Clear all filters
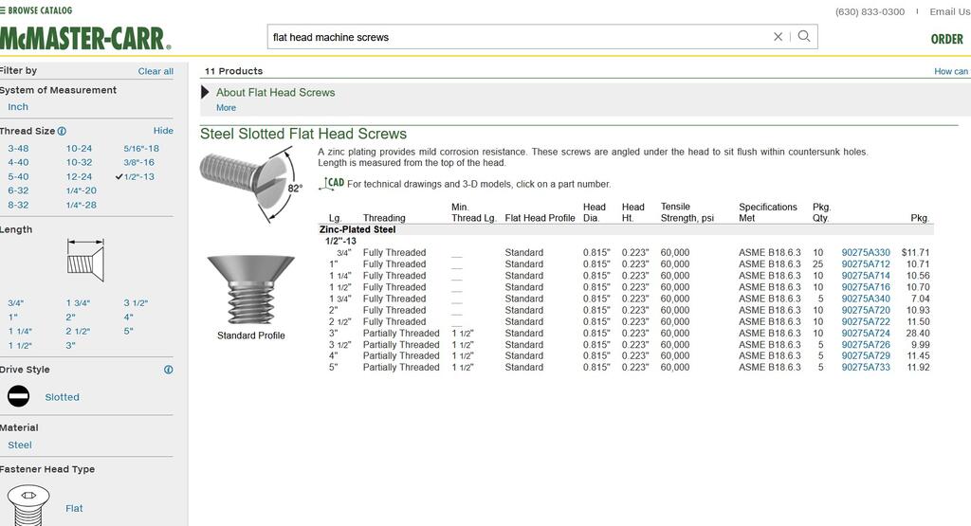 pyautogui.click(x=156, y=71)
